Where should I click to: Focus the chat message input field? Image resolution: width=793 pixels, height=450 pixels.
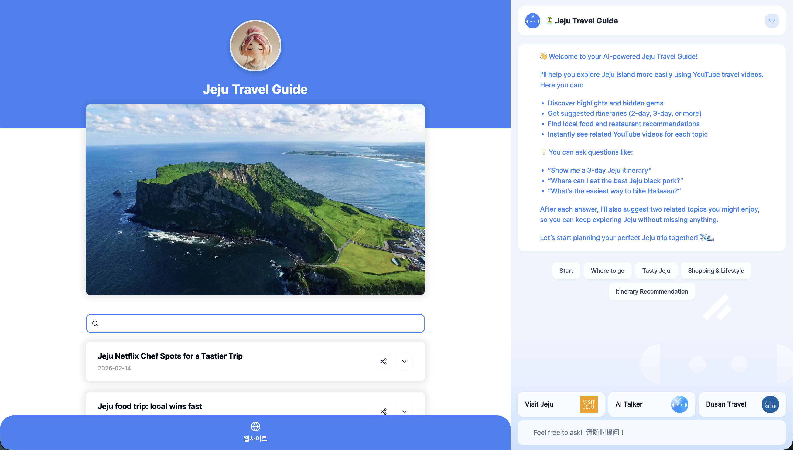651,432
